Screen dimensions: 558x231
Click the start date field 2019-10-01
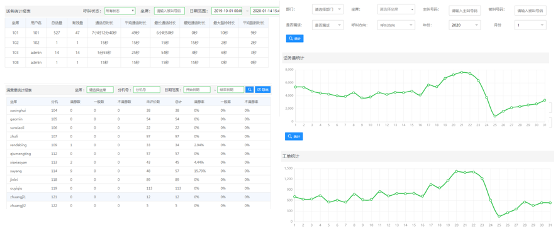tap(226, 11)
